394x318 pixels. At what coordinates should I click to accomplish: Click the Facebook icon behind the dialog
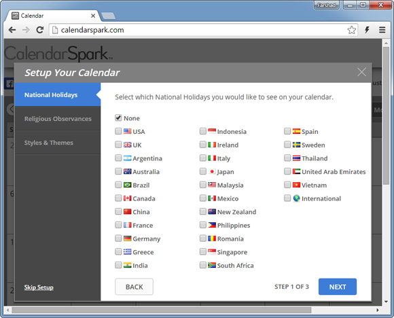(x=10, y=84)
